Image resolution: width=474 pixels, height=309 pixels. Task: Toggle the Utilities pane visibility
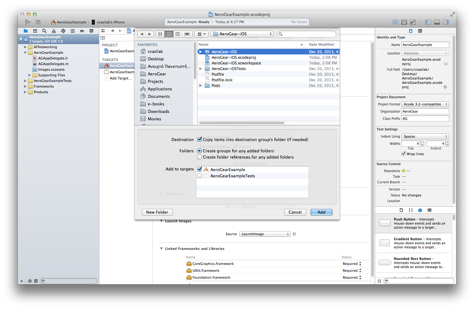click(x=446, y=22)
